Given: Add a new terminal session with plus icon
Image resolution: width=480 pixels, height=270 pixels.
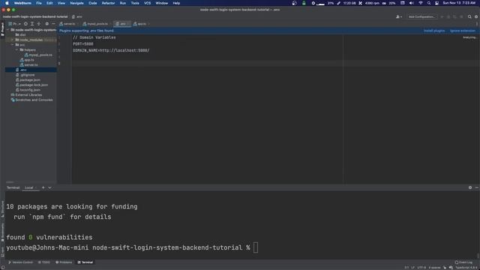Looking at the screenshot, I should point(43,187).
